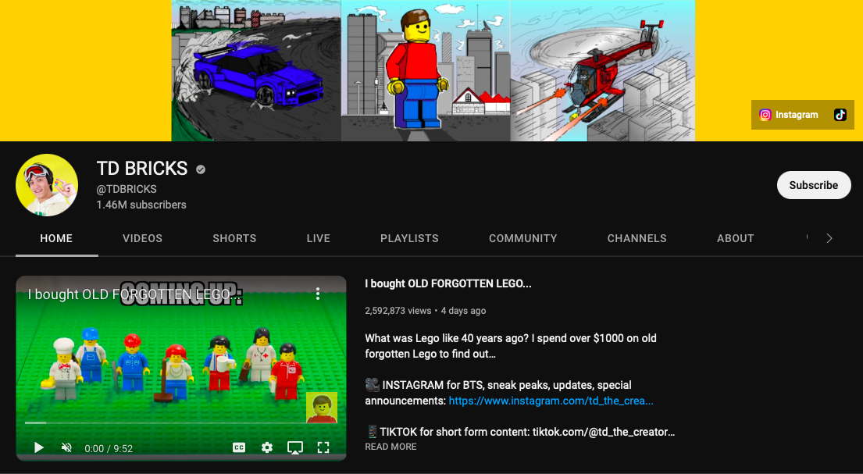Select the HOME tab
The image size is (863, 474).
(56, 238)
